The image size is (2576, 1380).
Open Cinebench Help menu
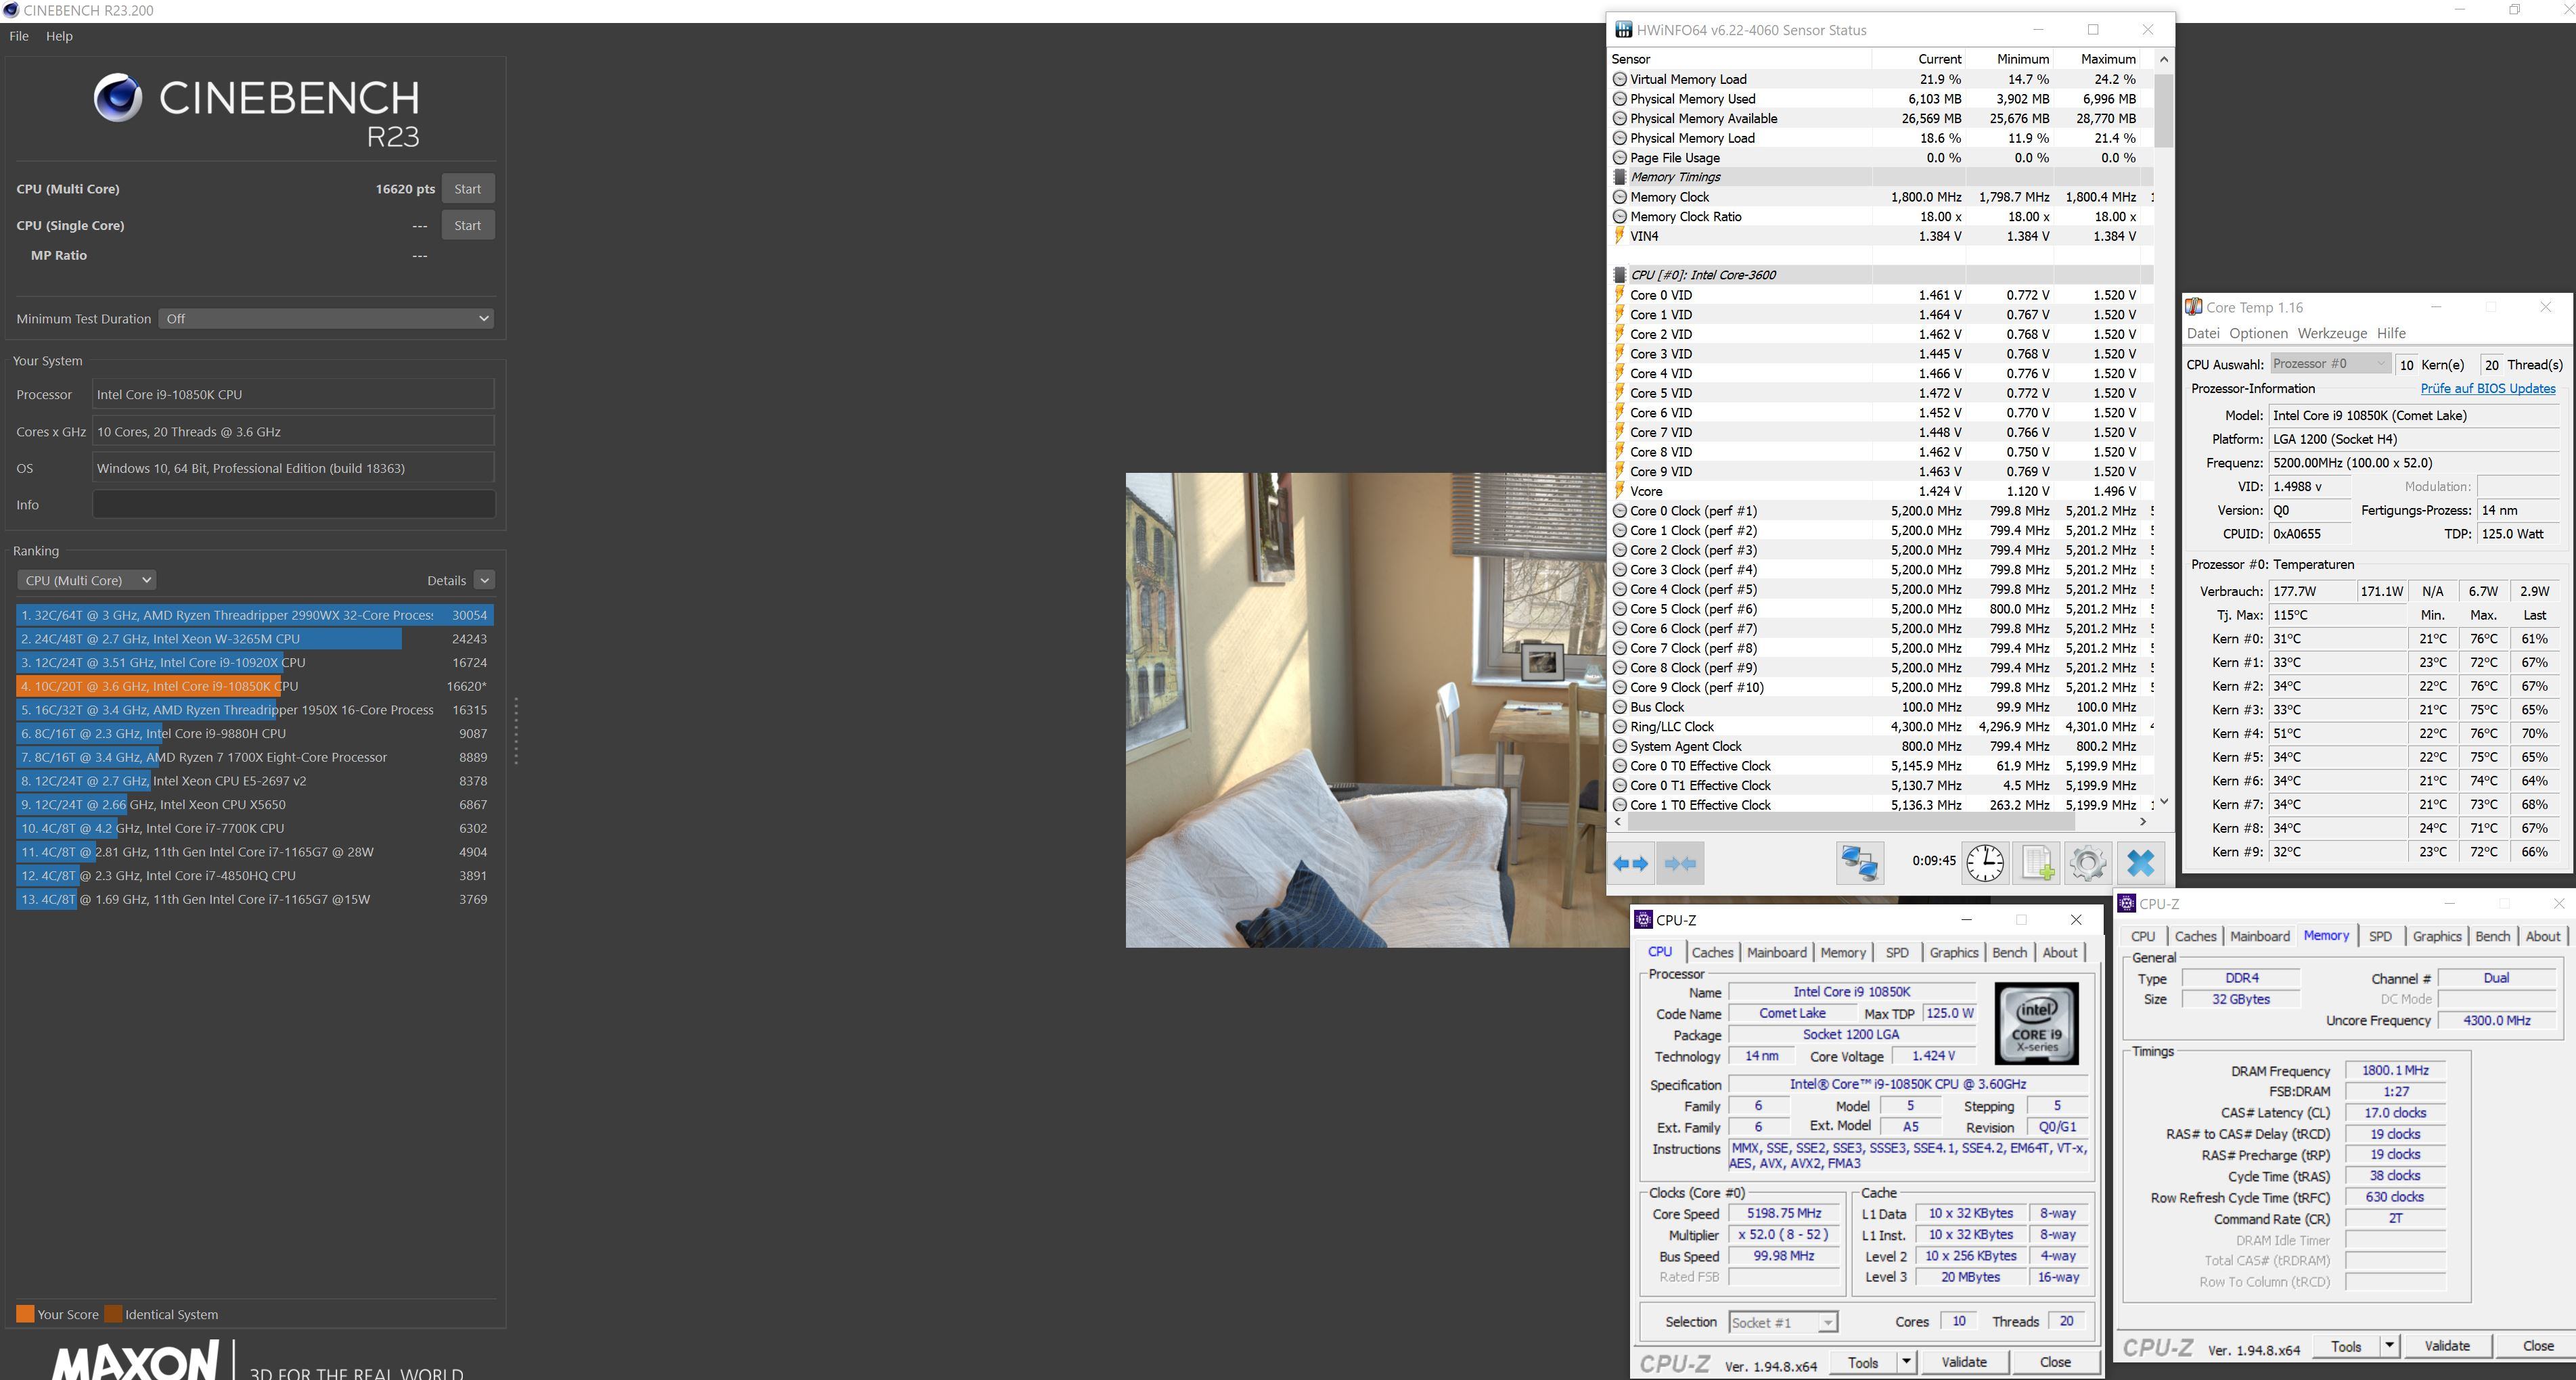[59, 36]
